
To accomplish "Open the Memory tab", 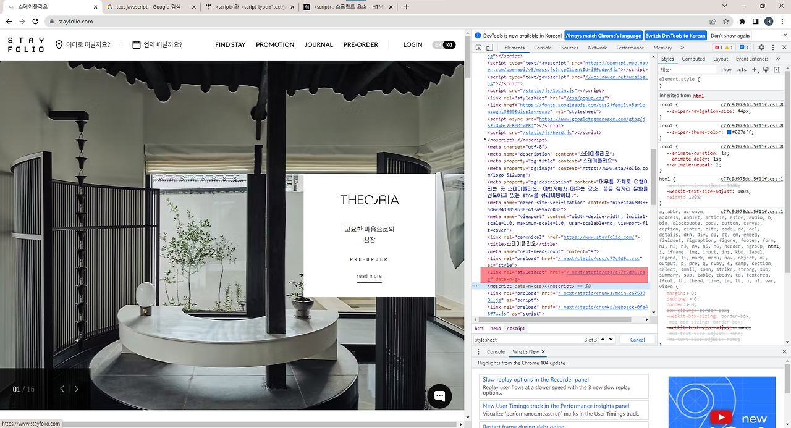I will pos(662,48).
